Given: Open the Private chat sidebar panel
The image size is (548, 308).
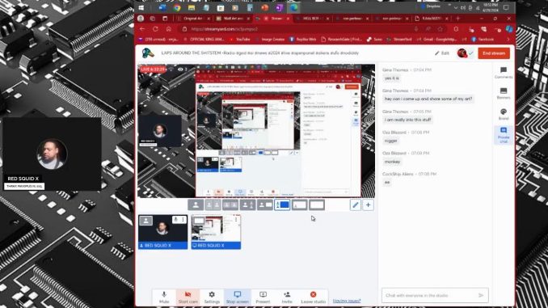Looking at the screenshot, I should 504,135.
